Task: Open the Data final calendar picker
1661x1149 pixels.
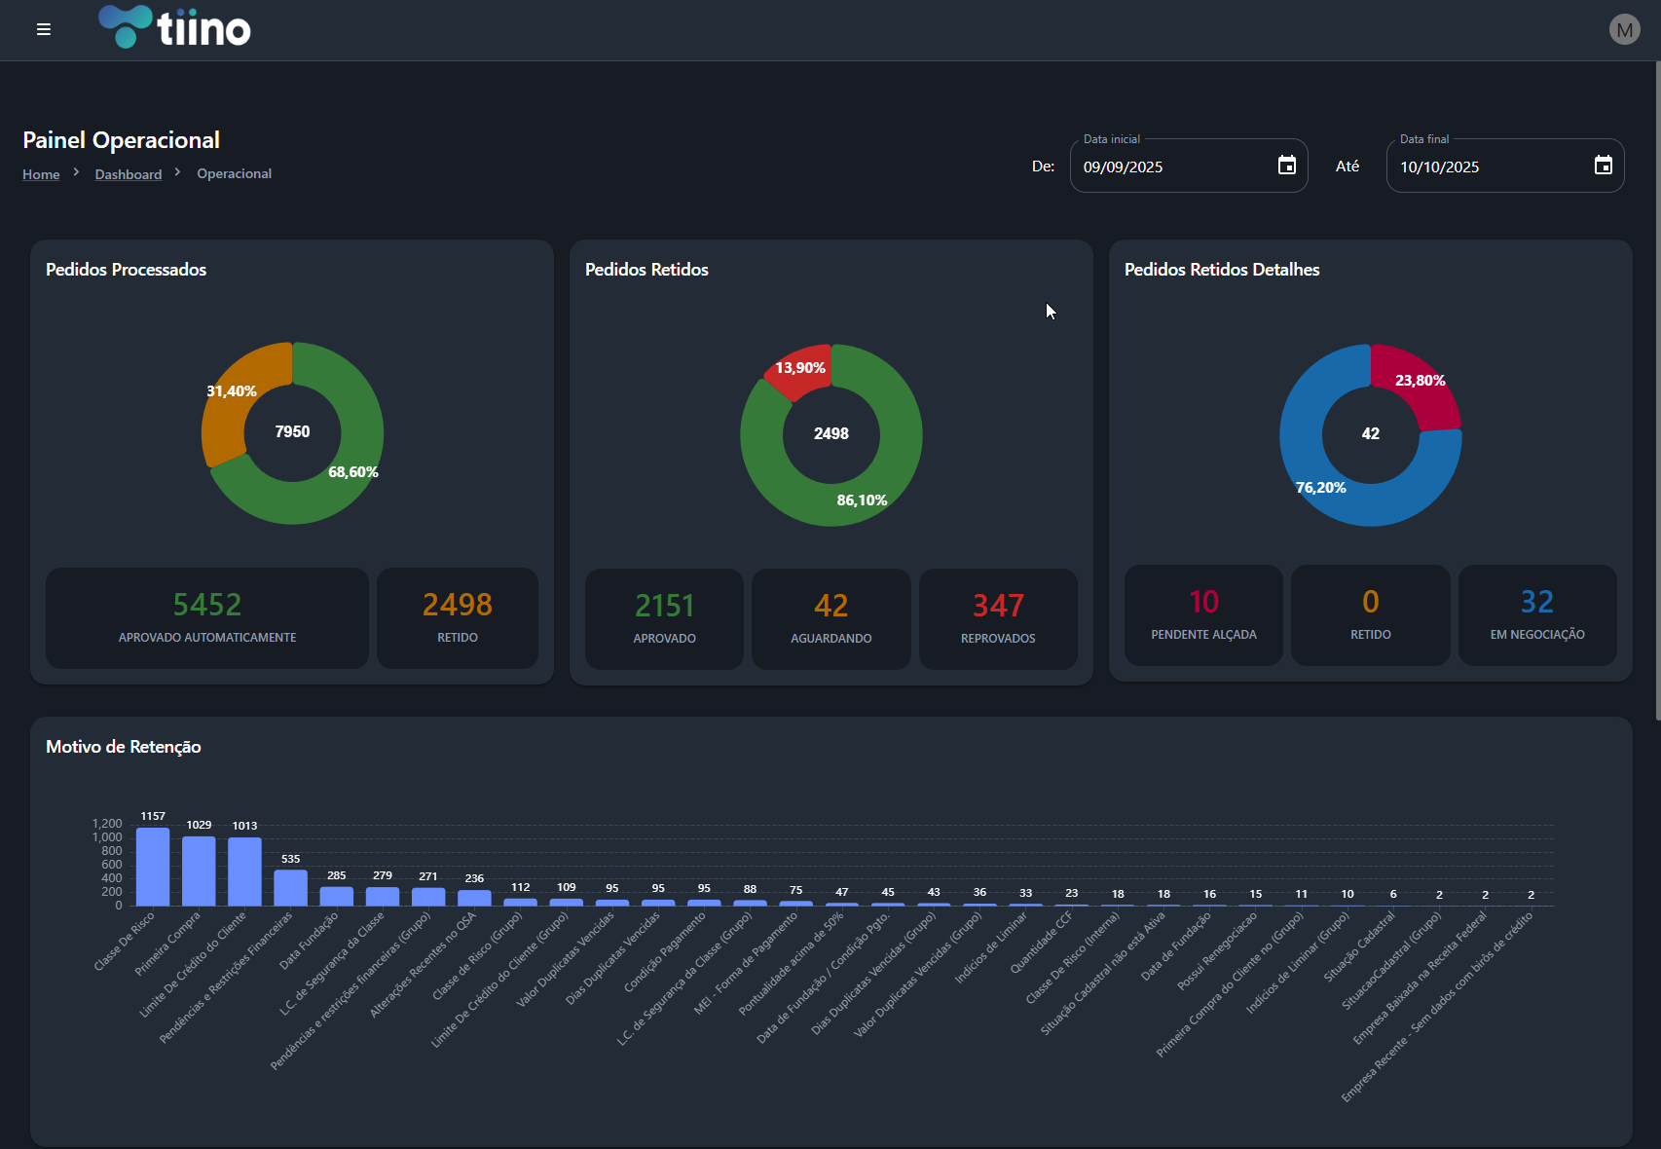Action: [1603, 166]
